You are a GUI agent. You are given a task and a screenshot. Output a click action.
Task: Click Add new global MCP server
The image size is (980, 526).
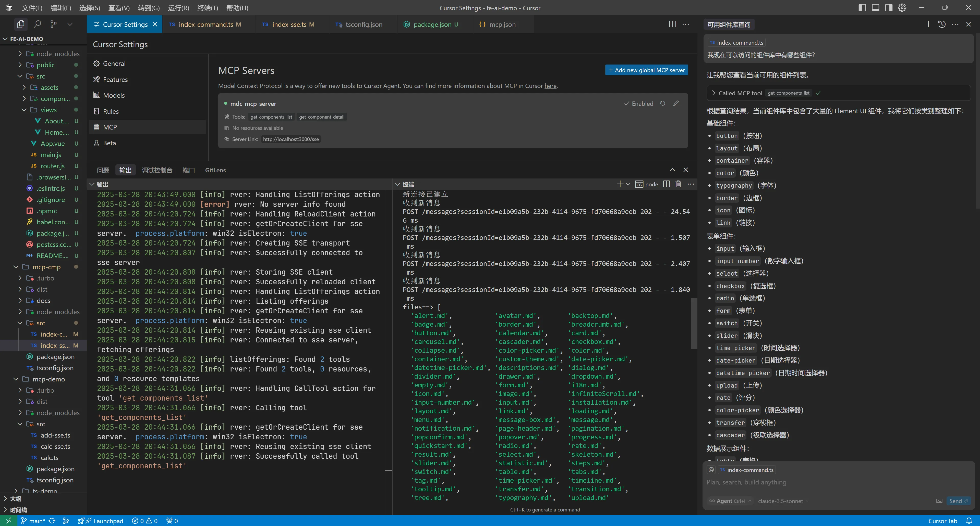point(646,70)
